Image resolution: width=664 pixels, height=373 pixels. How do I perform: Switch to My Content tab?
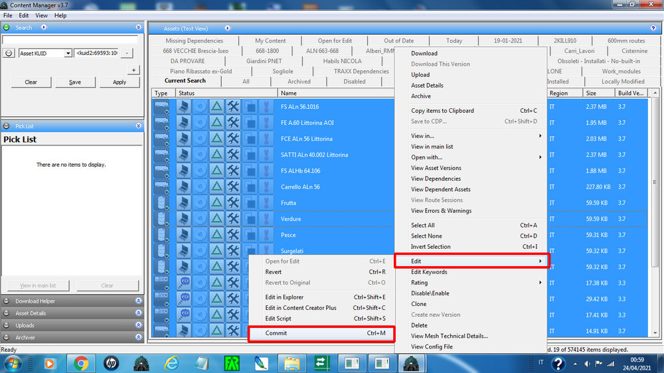(270, 40)
